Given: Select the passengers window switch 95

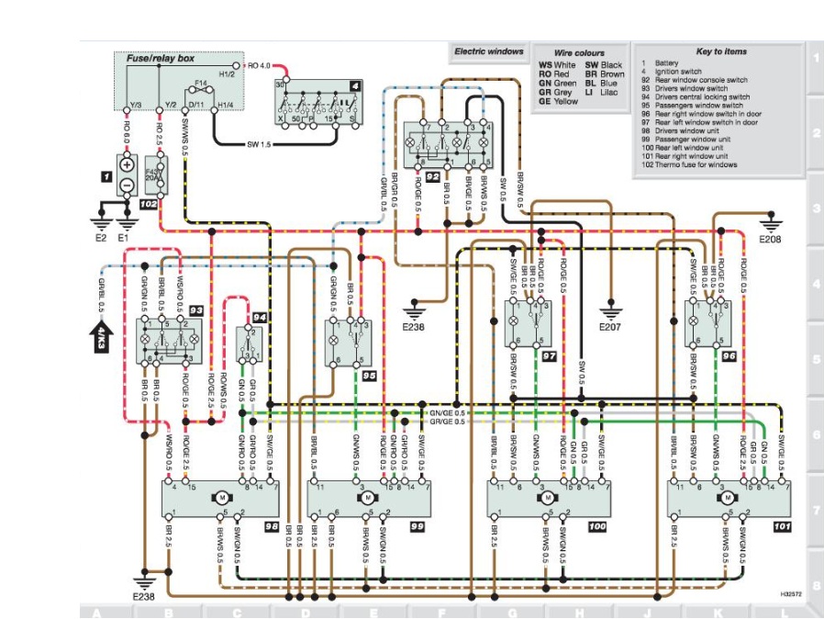Looking at the screenshot, I should click(351, 339).
